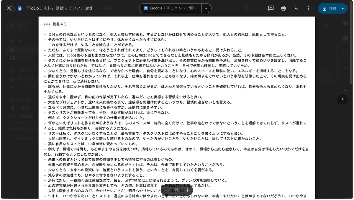Image resolution: width=354 pixels, height=200 pixels.
Task: Click the line starting 心の許容量が圧迫されたまま
Action: 127,186
